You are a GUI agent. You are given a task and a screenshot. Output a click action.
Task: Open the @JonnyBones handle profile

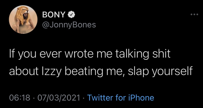[69, 25]
